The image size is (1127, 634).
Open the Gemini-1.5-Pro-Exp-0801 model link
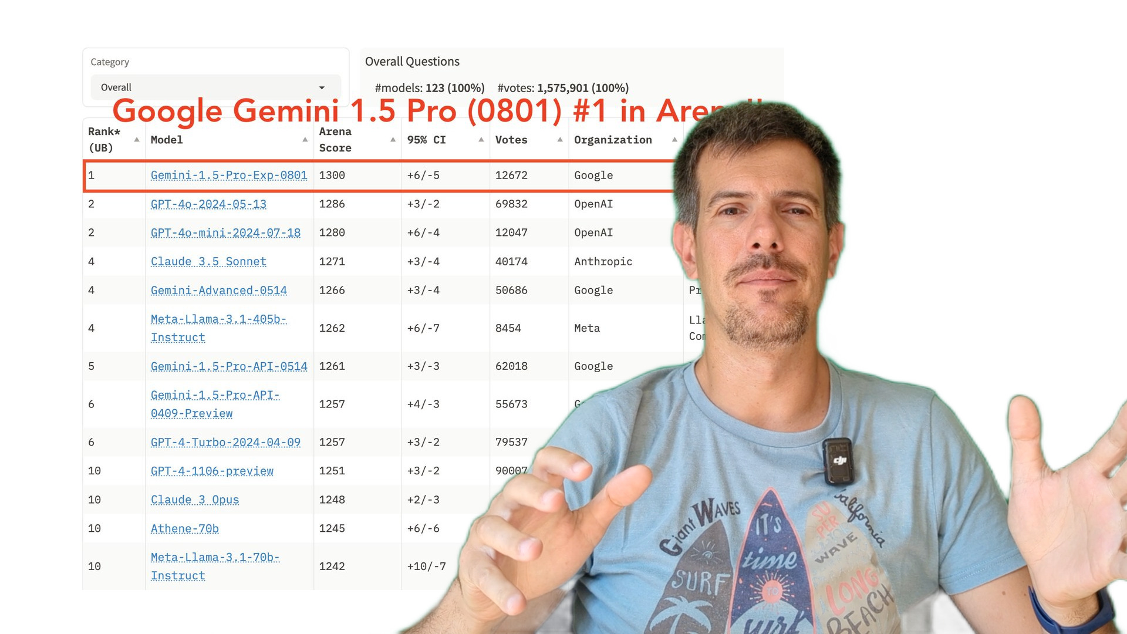pyautogui.click(x=229, y=175)
